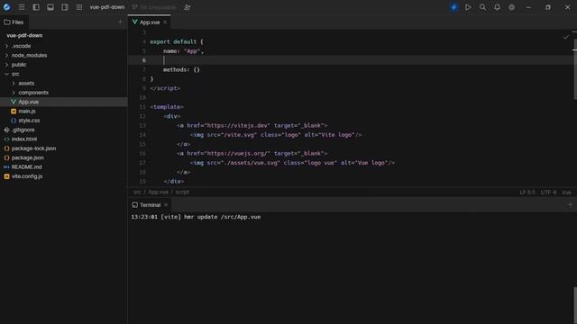Place cursor on 'methods: {}' line
This screenshot has width=577, height=324.
point(181,70)
